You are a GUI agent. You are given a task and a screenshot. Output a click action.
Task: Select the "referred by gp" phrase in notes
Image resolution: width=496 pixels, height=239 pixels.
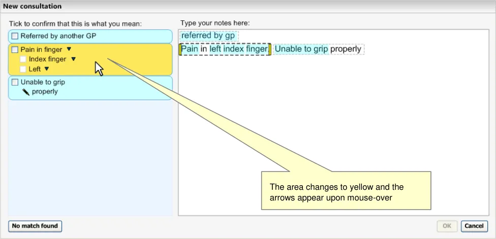point(208,36)
